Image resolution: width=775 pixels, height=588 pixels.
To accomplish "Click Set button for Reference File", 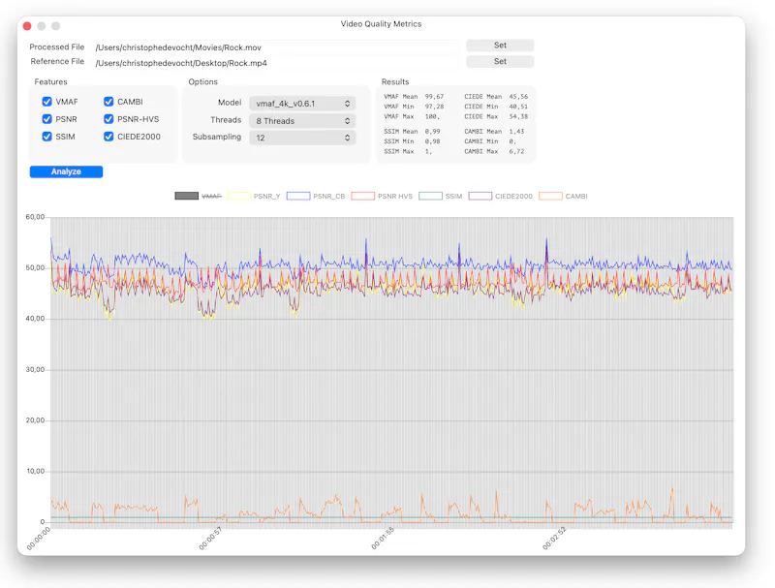I will (x=500, y=61).
